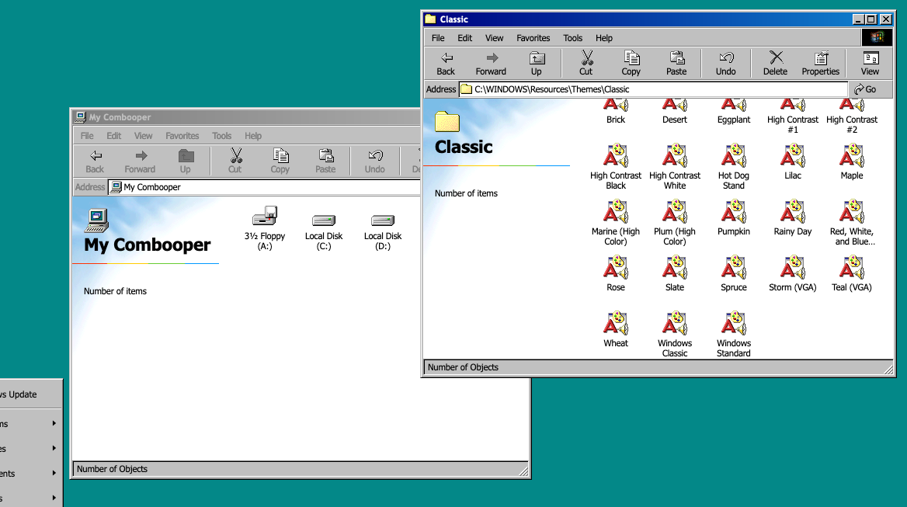Click the Rainy Day theme icon

[x=792, y=212]
